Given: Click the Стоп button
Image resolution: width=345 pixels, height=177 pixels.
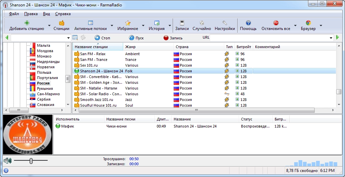Looking at the screenshot, I should 103,38.
